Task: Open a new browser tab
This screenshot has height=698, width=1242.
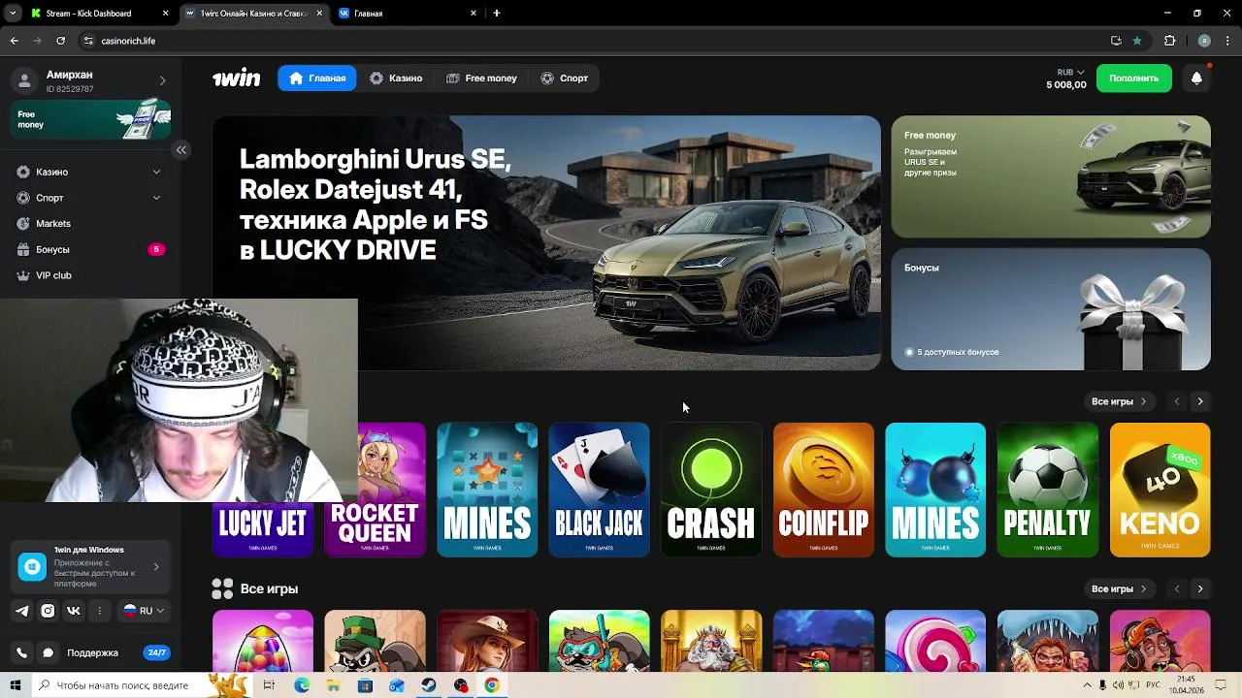Action: 497,14
